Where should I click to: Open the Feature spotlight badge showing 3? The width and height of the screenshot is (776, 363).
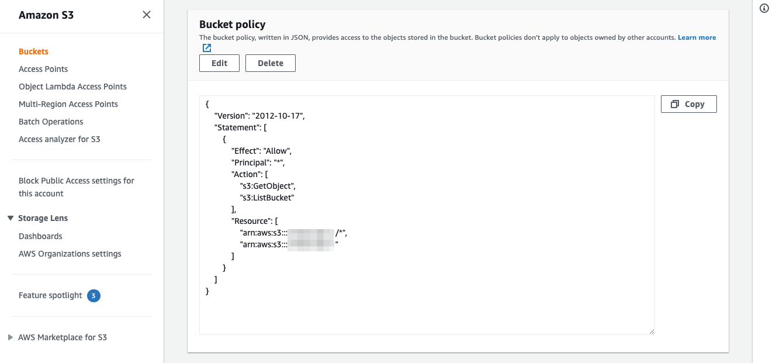pos(93,296)
